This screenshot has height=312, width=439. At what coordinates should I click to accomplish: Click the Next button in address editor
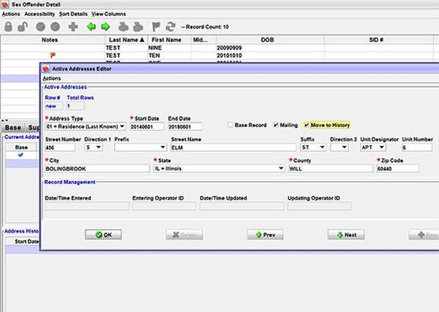(346, 235)
